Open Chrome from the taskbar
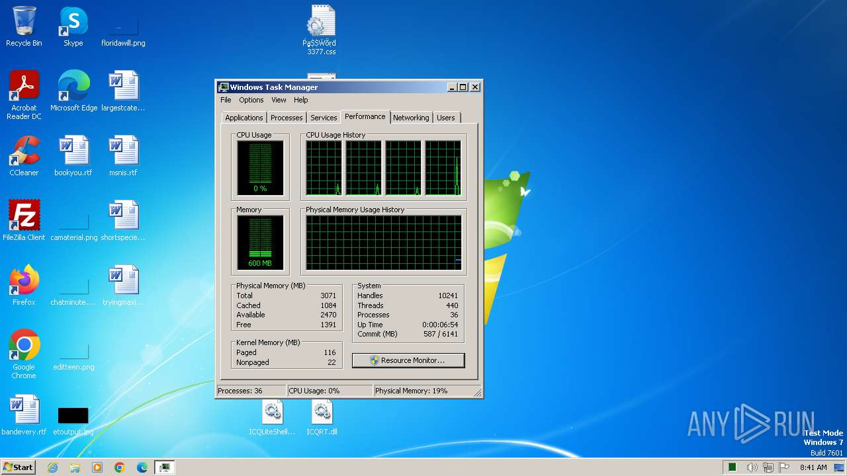Image resolution: width=847 pixels, height=476 pixels. (120, 467)
